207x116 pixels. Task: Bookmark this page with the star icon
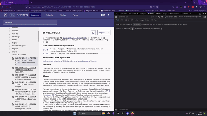point(157,7)
